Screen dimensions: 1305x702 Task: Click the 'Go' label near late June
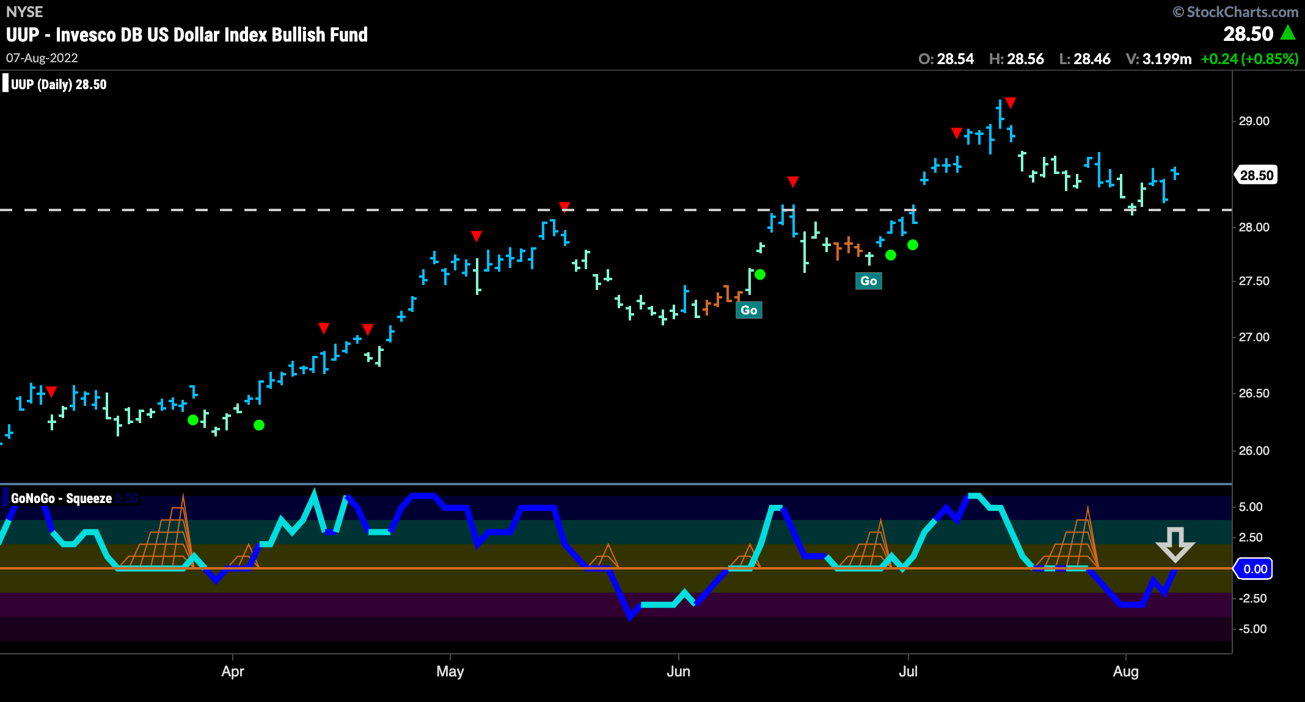(x=868, y=281)
